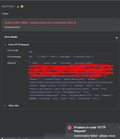Dismiss the 'Problem in node' notification
The width and height of the screenshot is (120, 139).
click(x=119, y=128)
